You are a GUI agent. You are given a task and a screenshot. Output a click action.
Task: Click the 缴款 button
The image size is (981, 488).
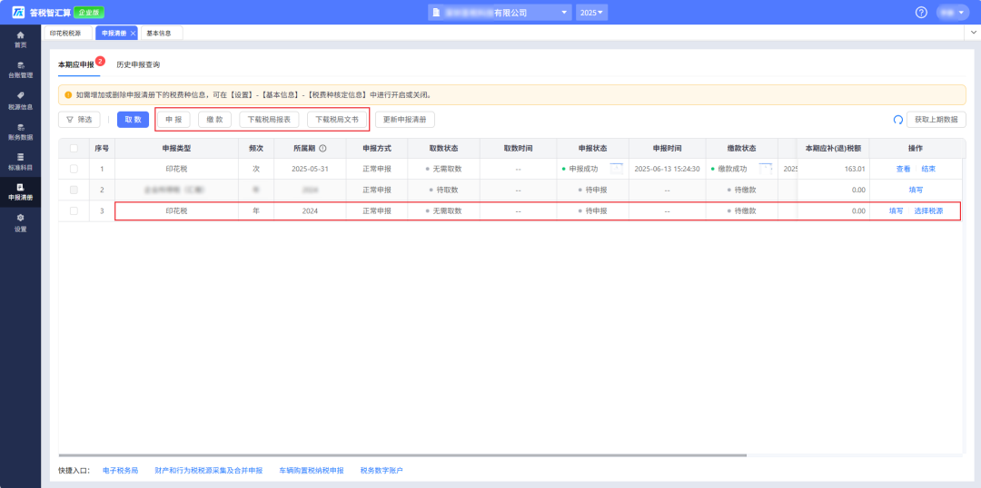click(214, 120)
